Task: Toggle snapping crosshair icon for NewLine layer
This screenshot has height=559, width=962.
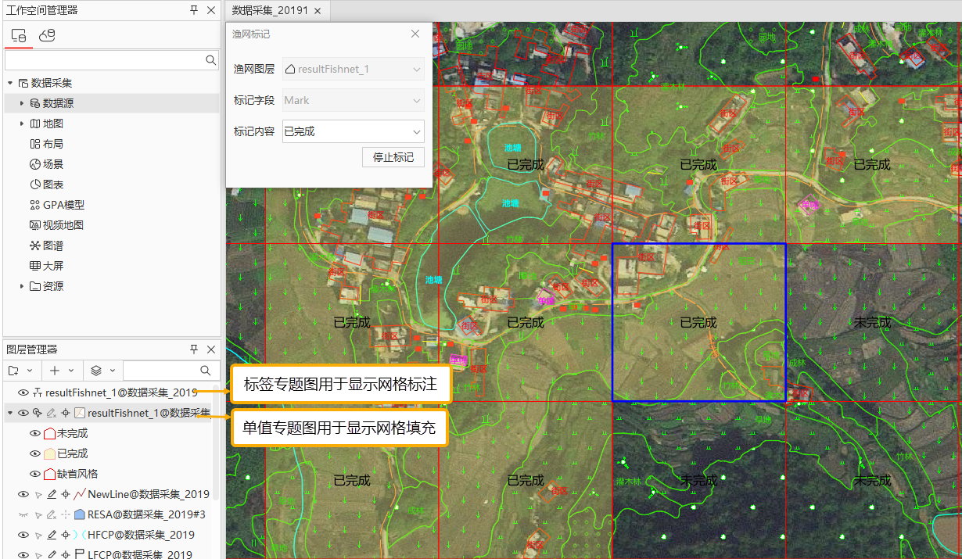Action: 65,494
